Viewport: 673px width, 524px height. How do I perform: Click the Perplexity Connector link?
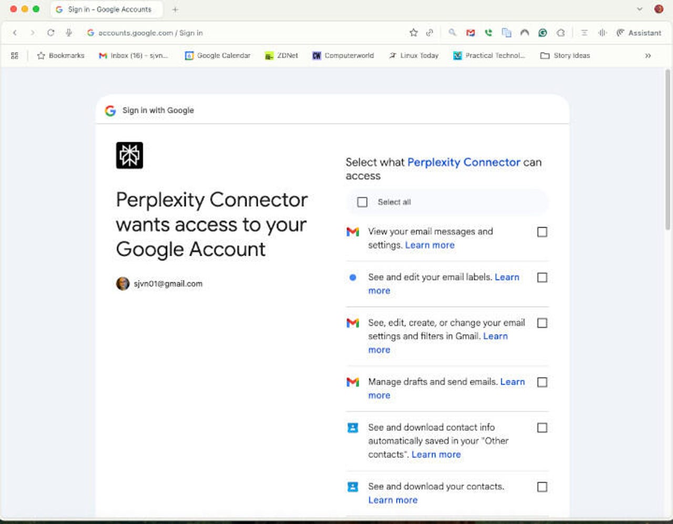(x=464, y=162)
